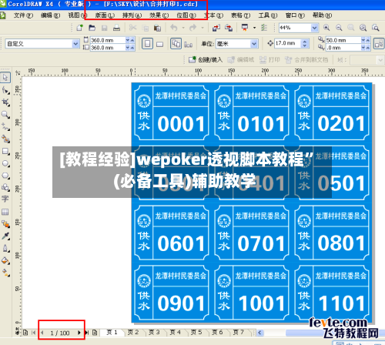Select the label card numbered 1101
The image size is (385, 345).
[x=332, y=293]
